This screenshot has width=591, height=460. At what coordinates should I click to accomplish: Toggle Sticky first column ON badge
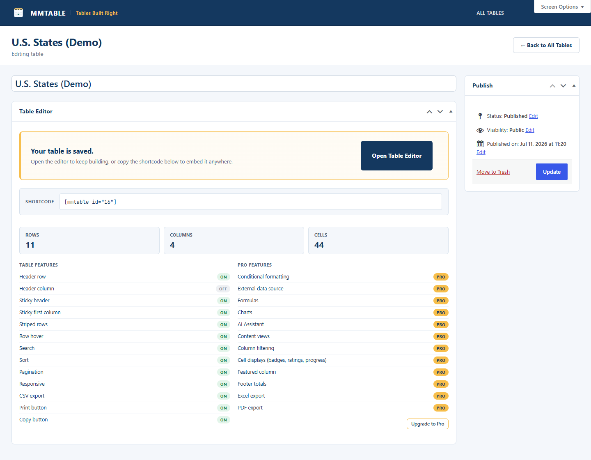(x=223, y=313)
